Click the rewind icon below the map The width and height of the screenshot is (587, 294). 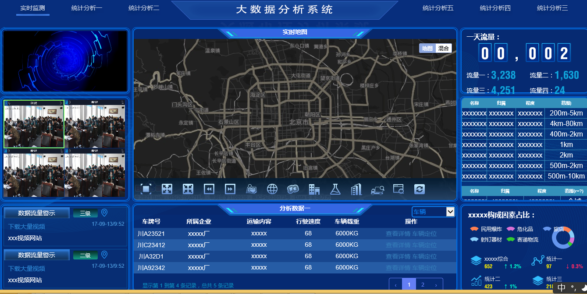click(x=209, y=189)
